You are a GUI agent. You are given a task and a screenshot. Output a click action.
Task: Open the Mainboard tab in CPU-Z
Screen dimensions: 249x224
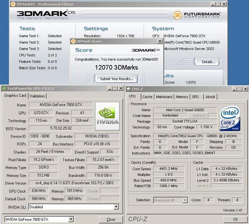point(164,97)
